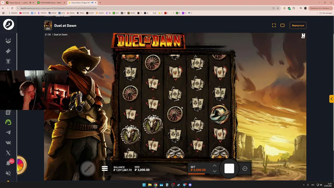
Task: Open the X (Twitter) link in the sidebar
Action: pyautogui.click(x=8, y=153)
